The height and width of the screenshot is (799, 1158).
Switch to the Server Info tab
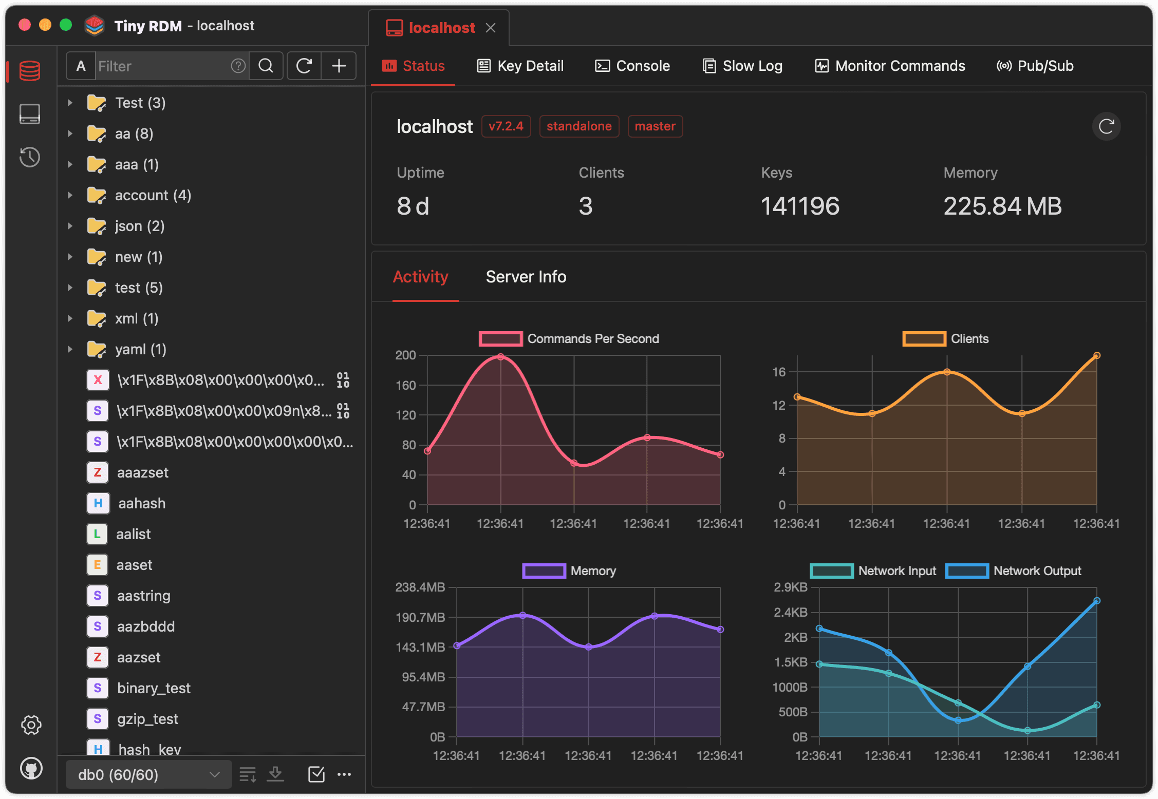(x=525, y=277)
